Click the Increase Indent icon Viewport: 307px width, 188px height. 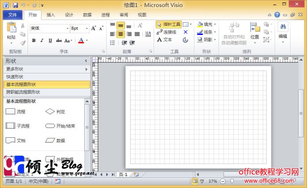click(x=132, y=43)
